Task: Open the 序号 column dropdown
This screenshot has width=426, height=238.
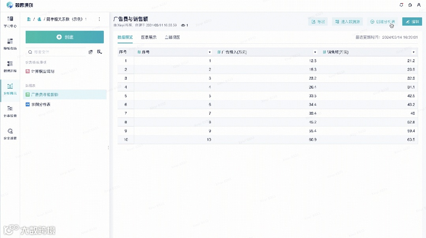Action: pyautogui.click(x=209, y=52)
